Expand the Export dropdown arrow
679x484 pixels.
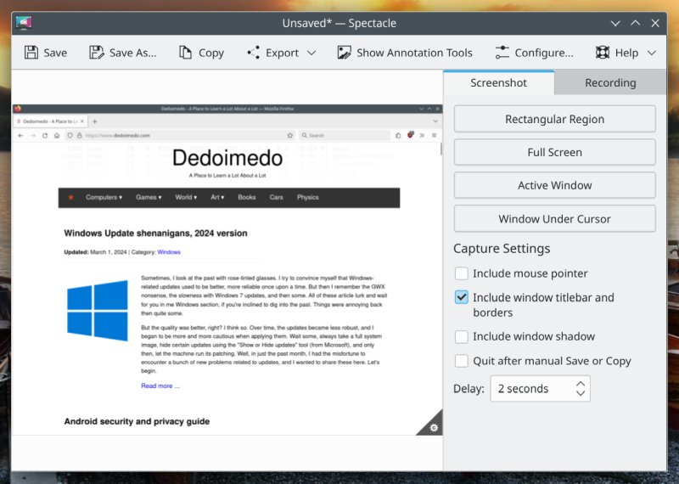[x=311, y=53]
